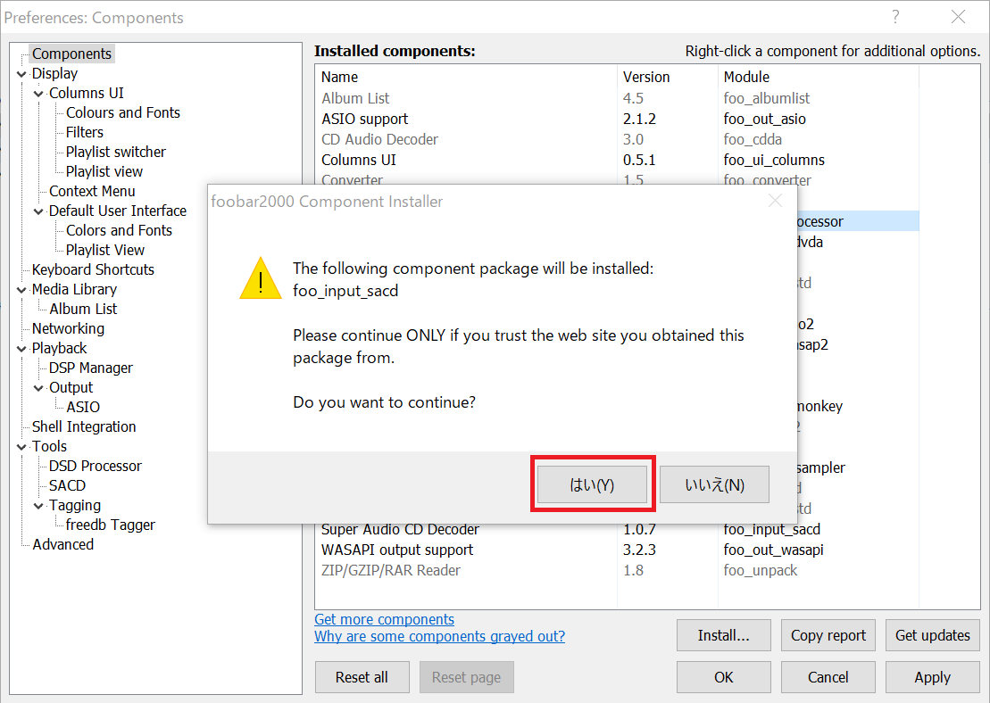Click the Apply button in Preferences
The width and height of the screenshot is (990, 703).
tap(933, 677)
